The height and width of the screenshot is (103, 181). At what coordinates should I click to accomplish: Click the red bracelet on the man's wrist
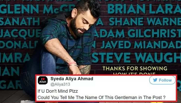coord(72,64)
